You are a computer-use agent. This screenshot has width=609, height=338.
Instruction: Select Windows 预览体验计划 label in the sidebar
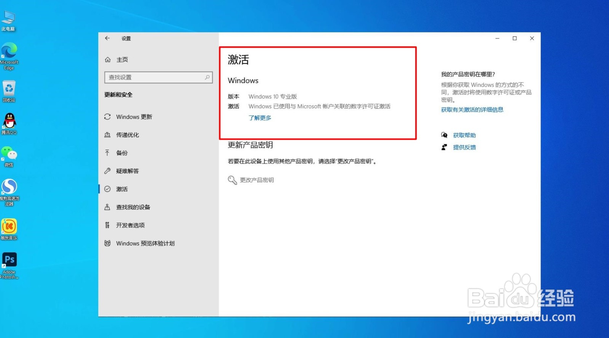coord(145,243)
